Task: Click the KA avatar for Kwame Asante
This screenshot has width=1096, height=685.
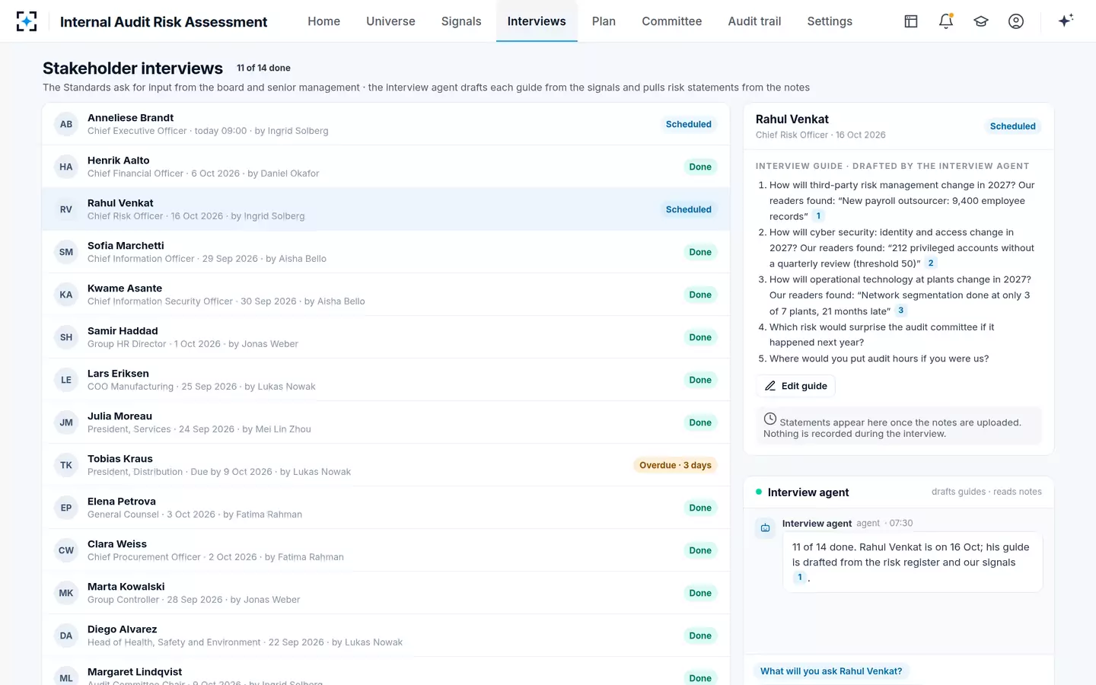Action: click(x=66, y=295)
